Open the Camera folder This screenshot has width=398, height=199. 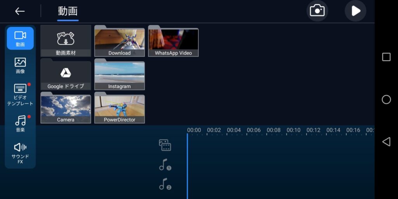click(66, 108)
